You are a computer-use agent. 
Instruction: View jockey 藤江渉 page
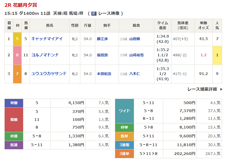coord(102,39)
